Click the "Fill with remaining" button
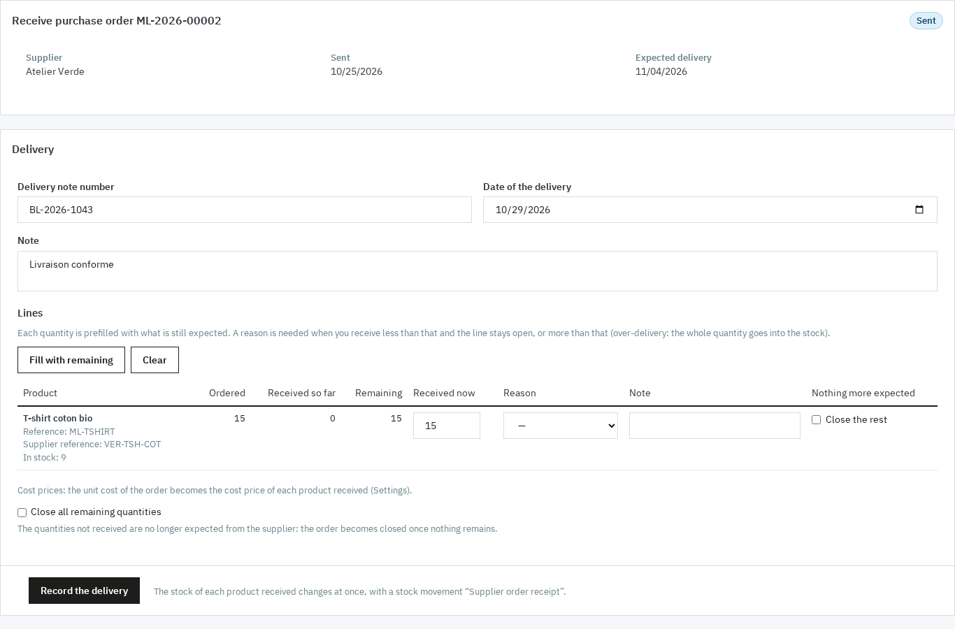955x629 pixels. coord(71,360)
